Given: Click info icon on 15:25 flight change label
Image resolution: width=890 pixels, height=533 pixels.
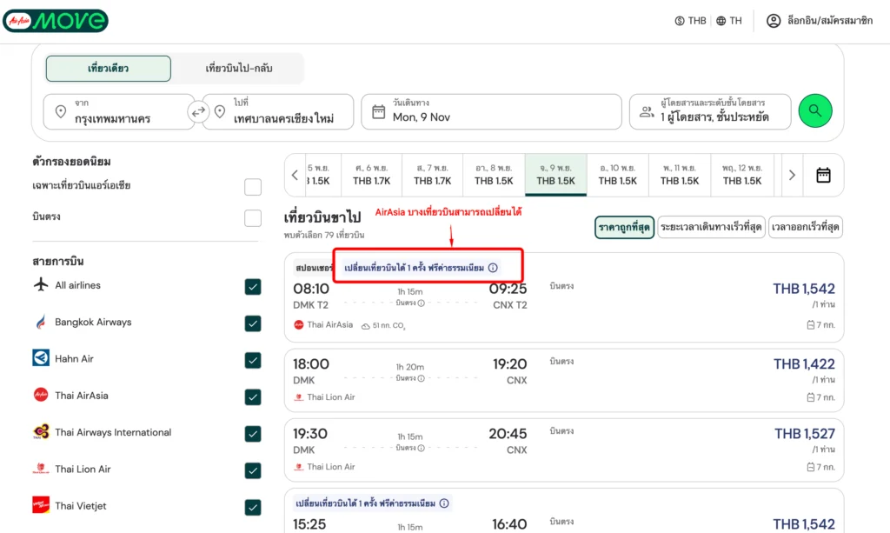Looking at the screenshot, I should coord(444,503).
